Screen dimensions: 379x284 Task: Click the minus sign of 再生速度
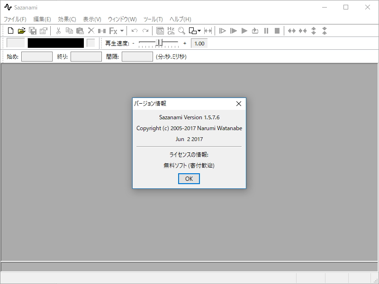tap(133, 44)
